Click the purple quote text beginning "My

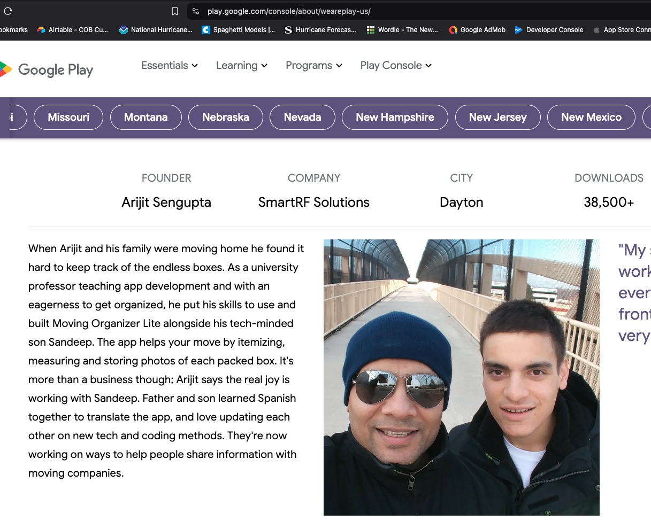(634, 293)
